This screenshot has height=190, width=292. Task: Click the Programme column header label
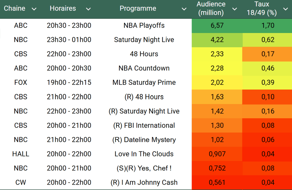click(x=138, y=9)
